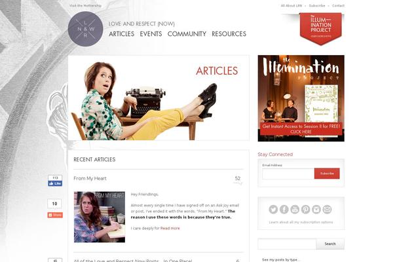Open the 52 comments bubble
393x262 pixels.
[238, 179]
